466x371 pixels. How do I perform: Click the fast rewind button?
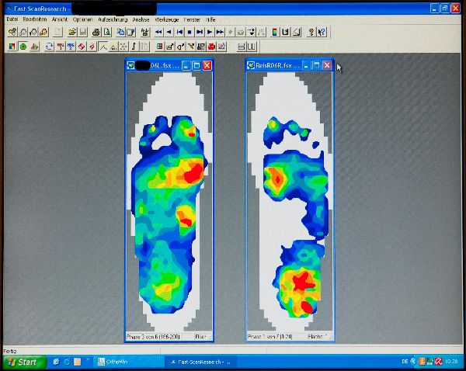(158, 33)
